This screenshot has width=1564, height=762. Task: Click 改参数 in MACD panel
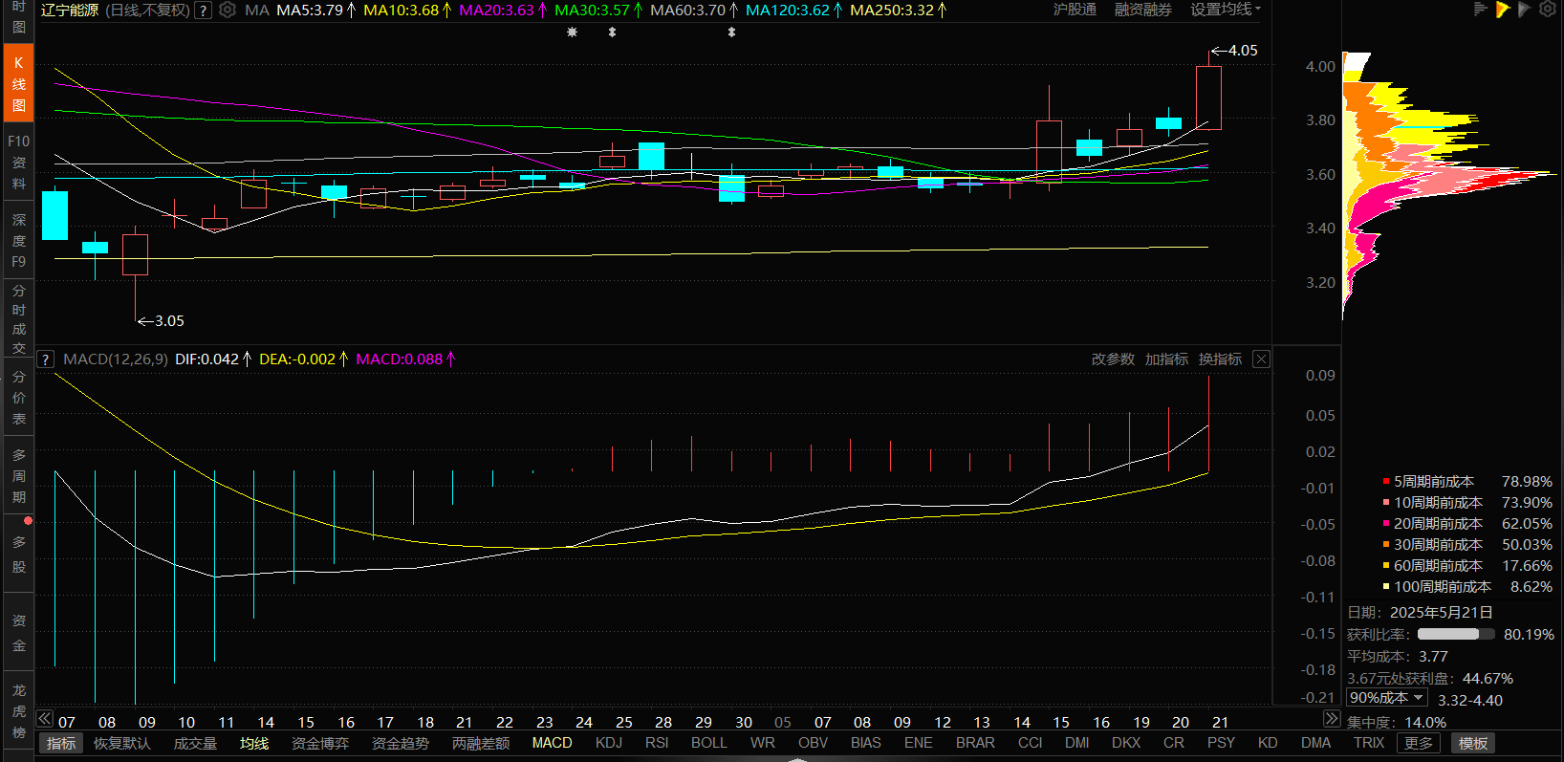1113,359
